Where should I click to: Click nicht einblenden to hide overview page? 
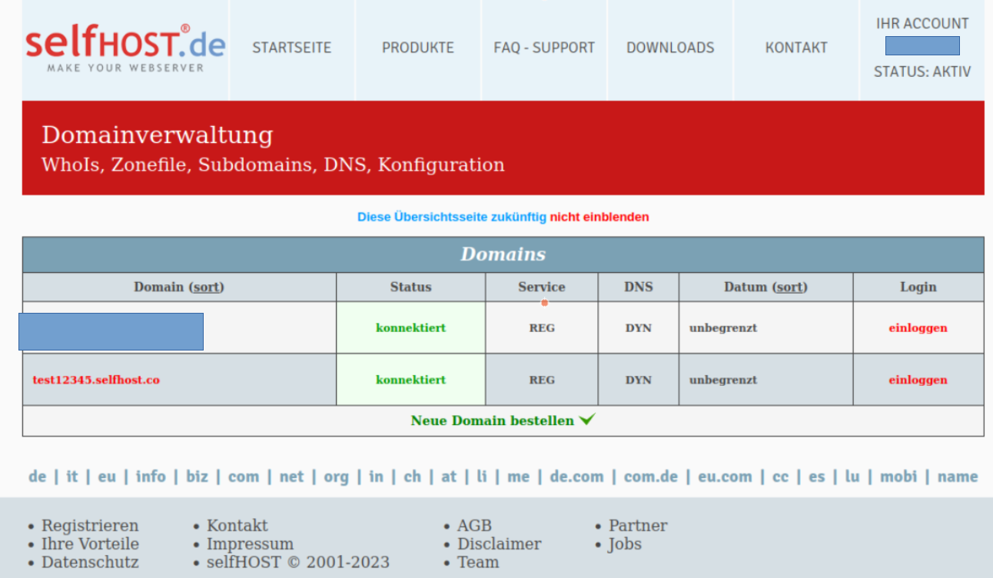599,217
